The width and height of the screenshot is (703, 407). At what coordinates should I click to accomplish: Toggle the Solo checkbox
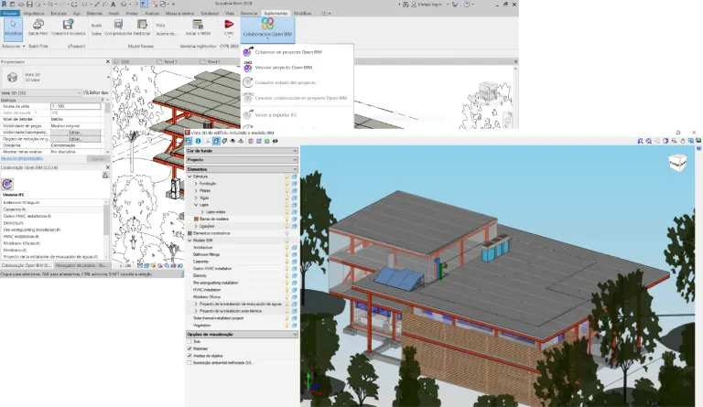[189, 342]
